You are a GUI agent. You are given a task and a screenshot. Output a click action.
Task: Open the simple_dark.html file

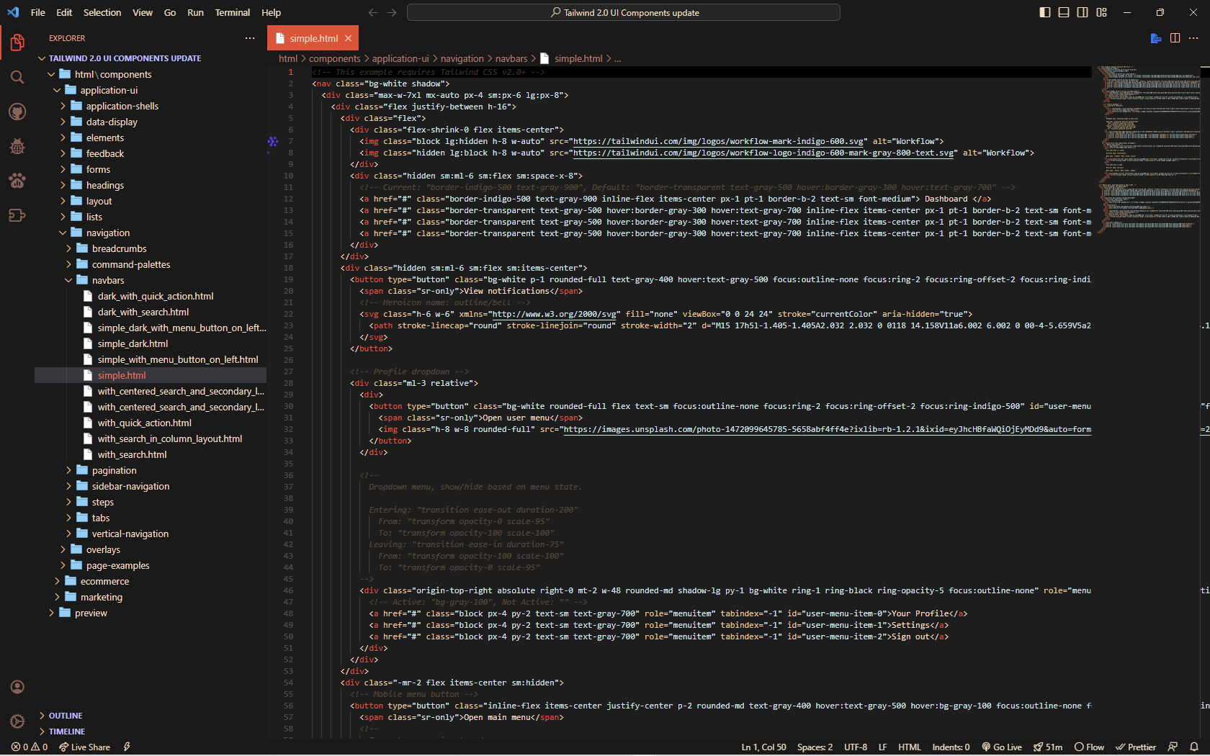pos(133,343)
